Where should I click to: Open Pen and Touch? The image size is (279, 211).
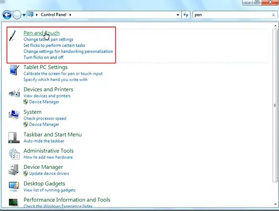[x=41, y=33]
